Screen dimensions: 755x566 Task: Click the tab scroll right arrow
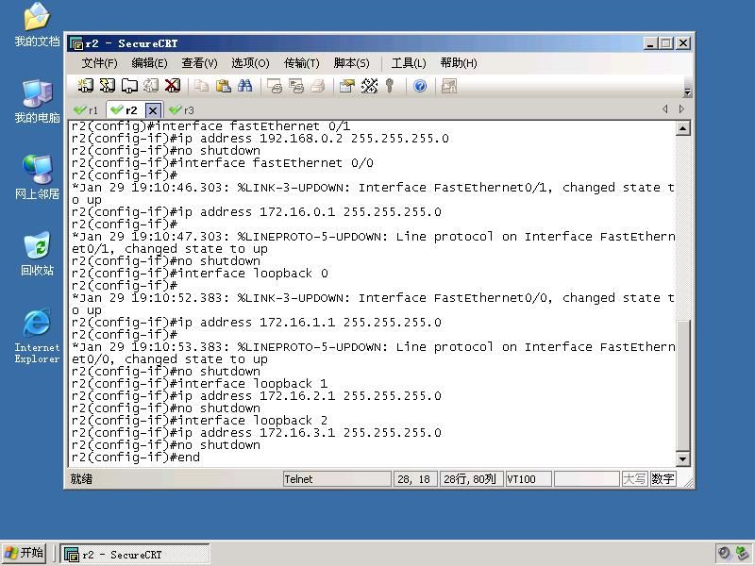(681, 109)
